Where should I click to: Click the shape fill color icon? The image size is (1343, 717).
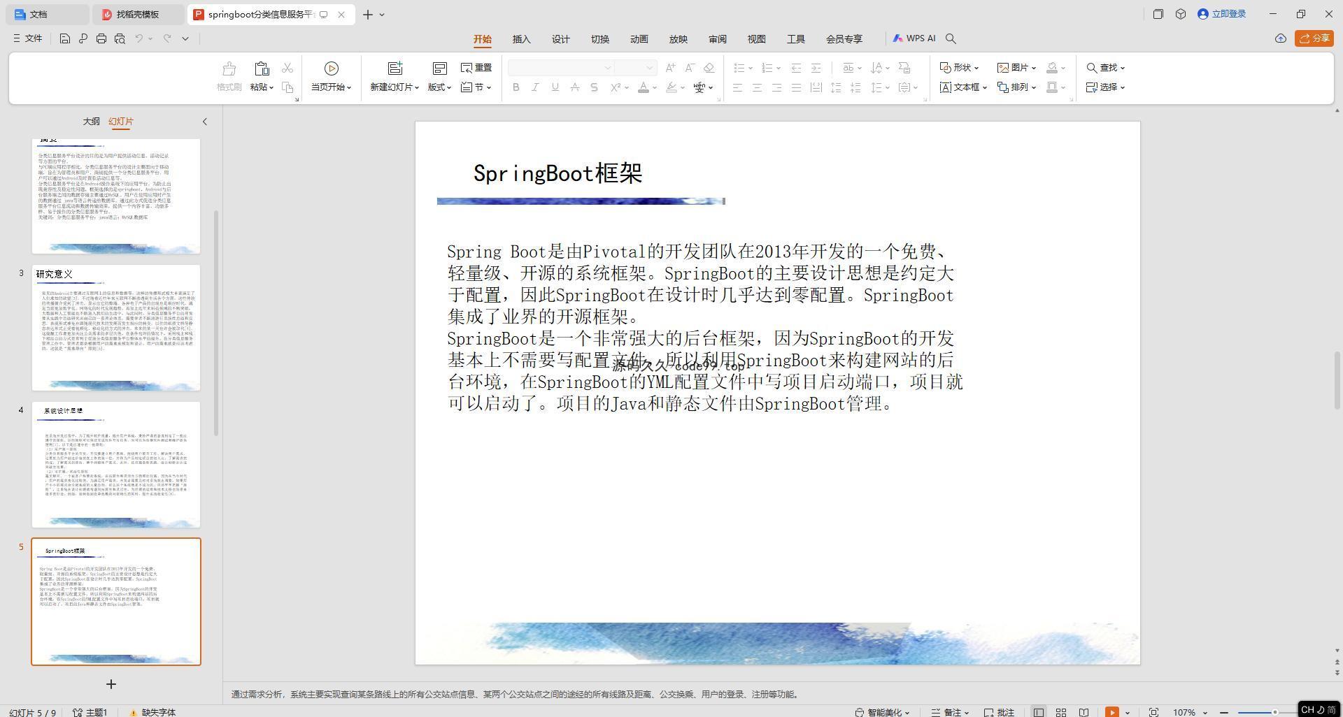click(x=1052, y=68)
